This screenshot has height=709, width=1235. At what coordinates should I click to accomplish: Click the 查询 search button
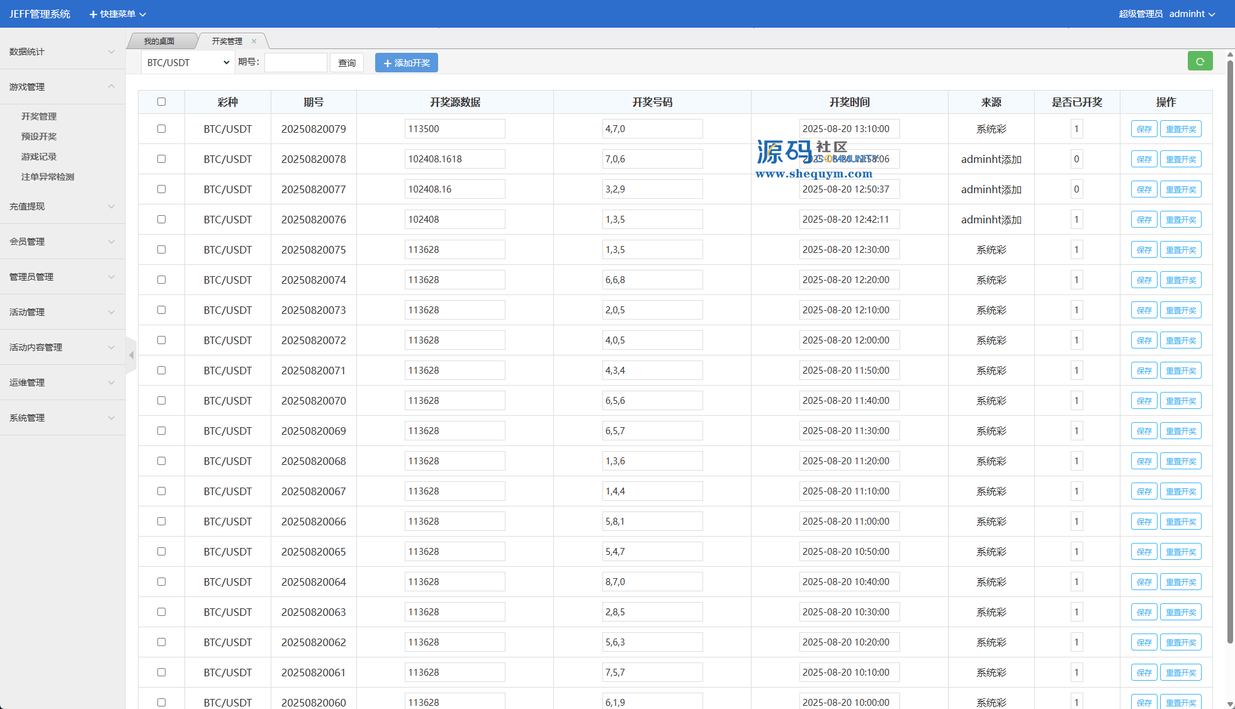[x=347, y=63]
